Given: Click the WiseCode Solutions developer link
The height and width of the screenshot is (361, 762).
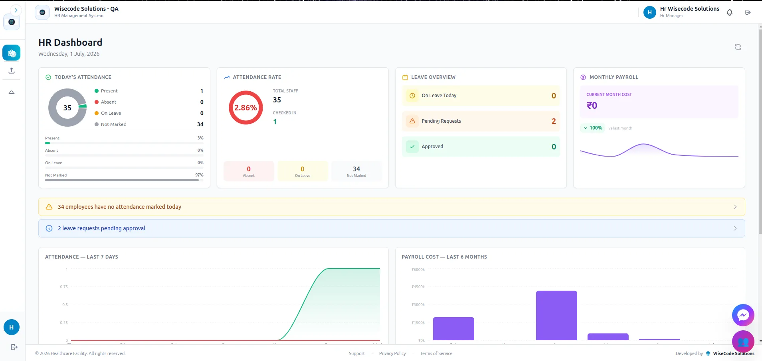Looking at the screenshot, I should tap(734, 353).
